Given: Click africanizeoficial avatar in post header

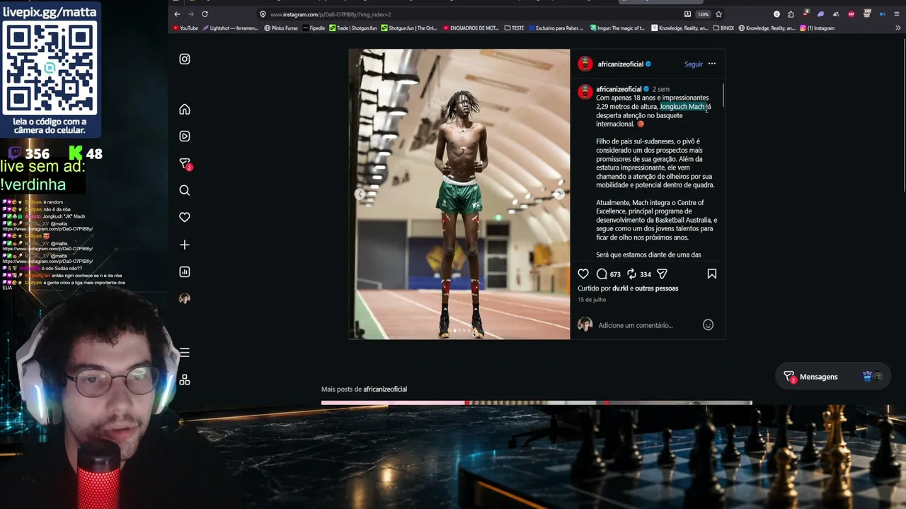Looking at the screenshot, I should click(585, 64).
